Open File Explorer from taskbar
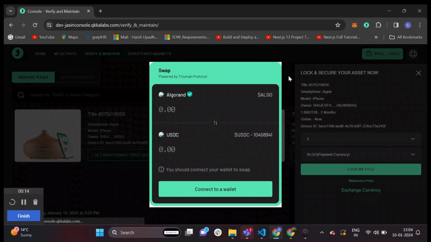The height and width of the screenshot is (242, 431). click(232, 232)
